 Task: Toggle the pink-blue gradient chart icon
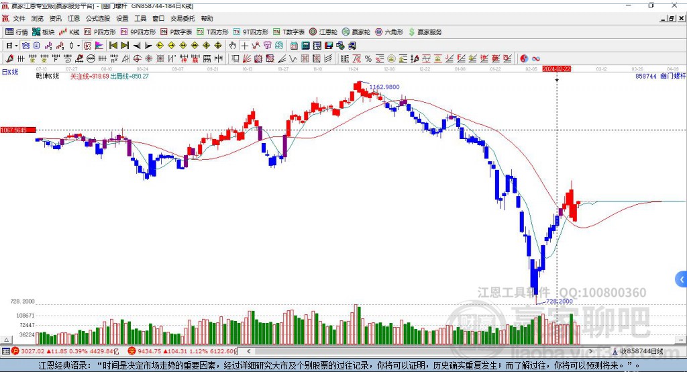pos(99,46)
